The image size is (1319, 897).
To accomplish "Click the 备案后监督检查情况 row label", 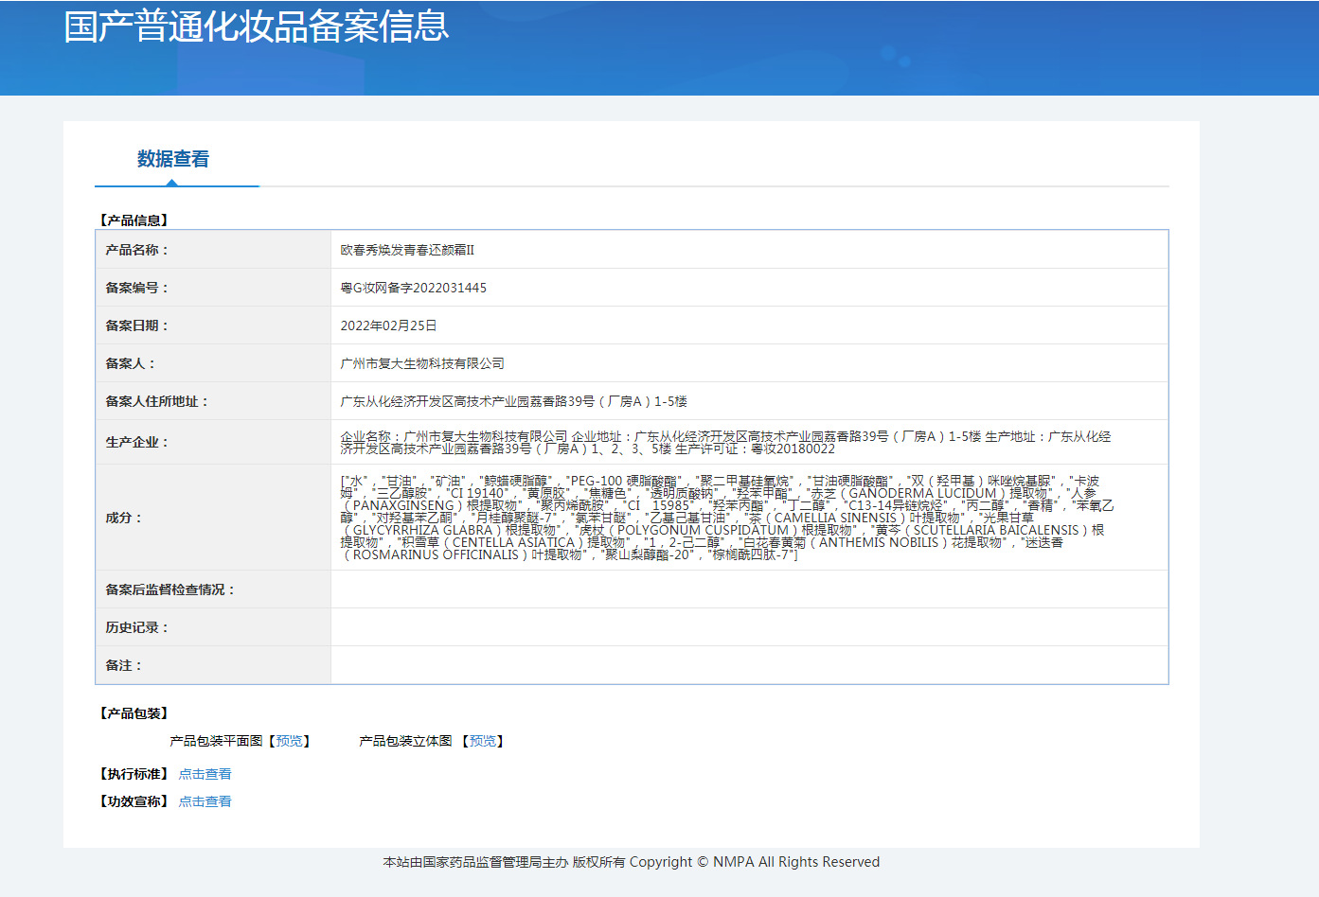I will [169, 589].
